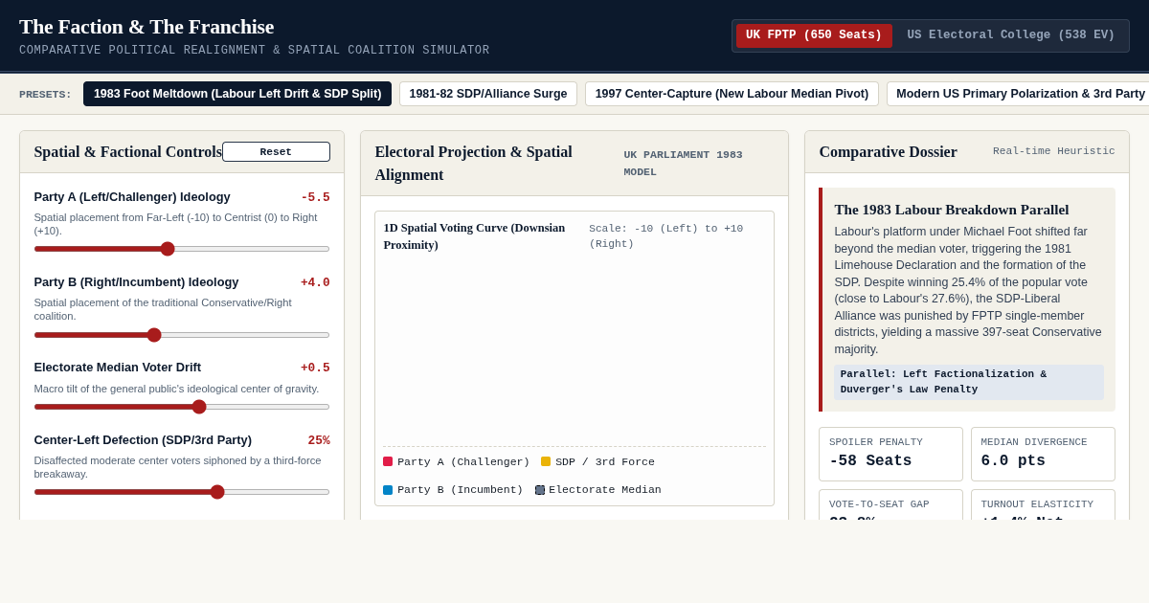The height and width of the screenshot is (603, 1149).
Task: Switch to US Electoral College (538 EV) mode
Action: click(1011, 35)
